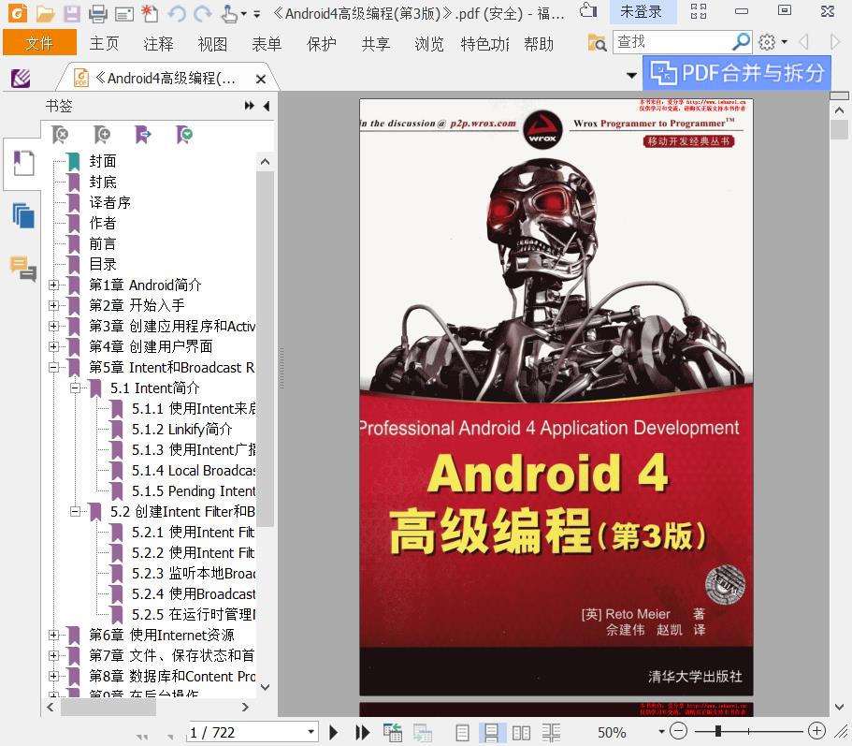The height and width of the screenshot is (746, 852).
Task: Close the Android4高级编程 document tab
Action: pyautogui.click(x=261, y=80)
